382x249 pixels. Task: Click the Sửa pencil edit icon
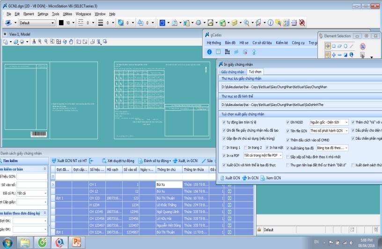pyautogui.click(x=204, y=160)
